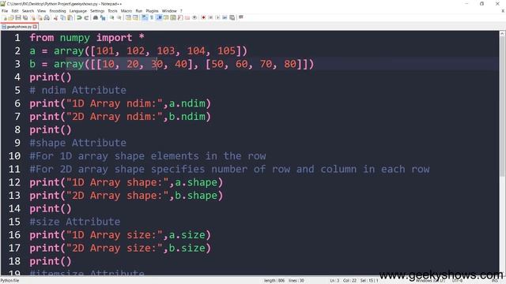Click line number 12 in the margin
The width and height of the screenshot is (506, 284).
(14, 182)
